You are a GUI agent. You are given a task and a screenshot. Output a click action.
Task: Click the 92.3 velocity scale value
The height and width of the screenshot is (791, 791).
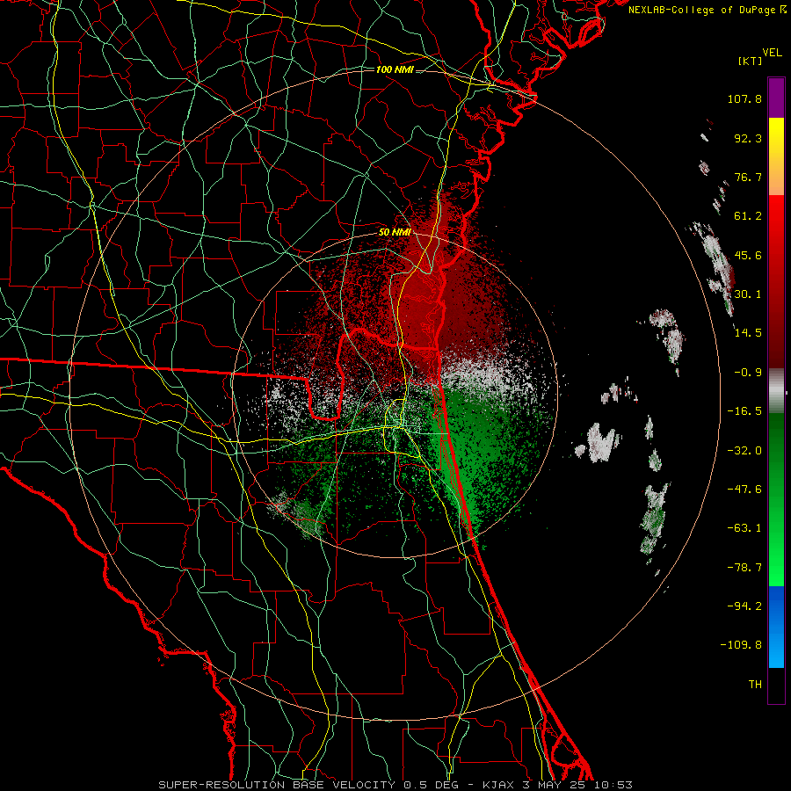(748, 138)
